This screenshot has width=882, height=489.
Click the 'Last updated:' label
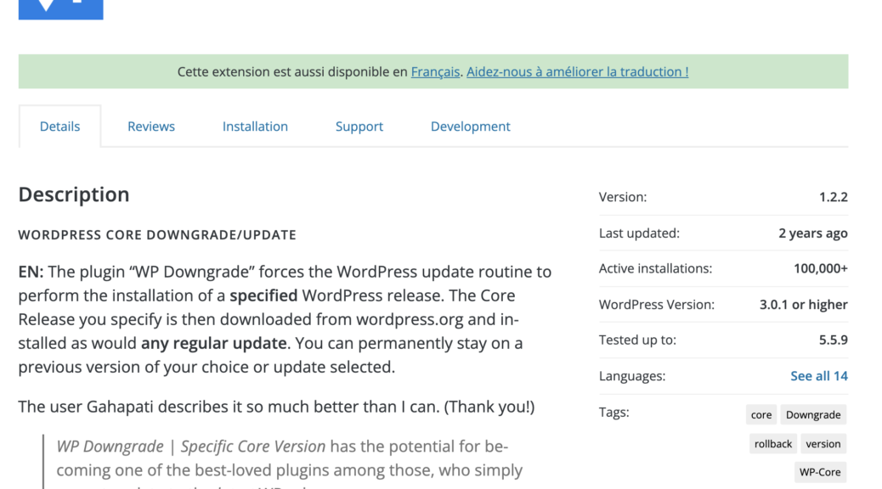tap(639, 233)
